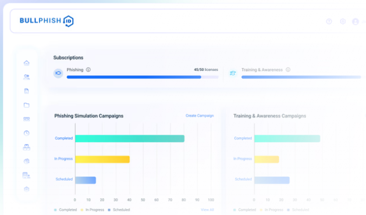This screenshot has height=215, width=366.
Task: Click the help question mark header icon
Action: [x=329, y=21]
